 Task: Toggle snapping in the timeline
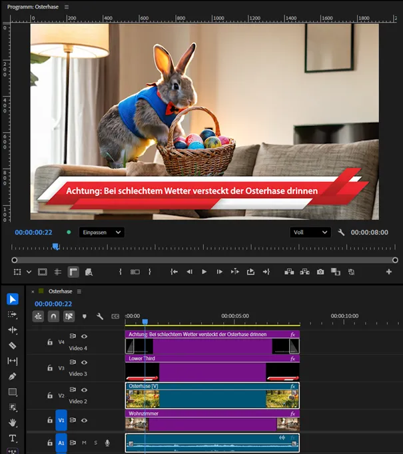[x=54, y=317]
